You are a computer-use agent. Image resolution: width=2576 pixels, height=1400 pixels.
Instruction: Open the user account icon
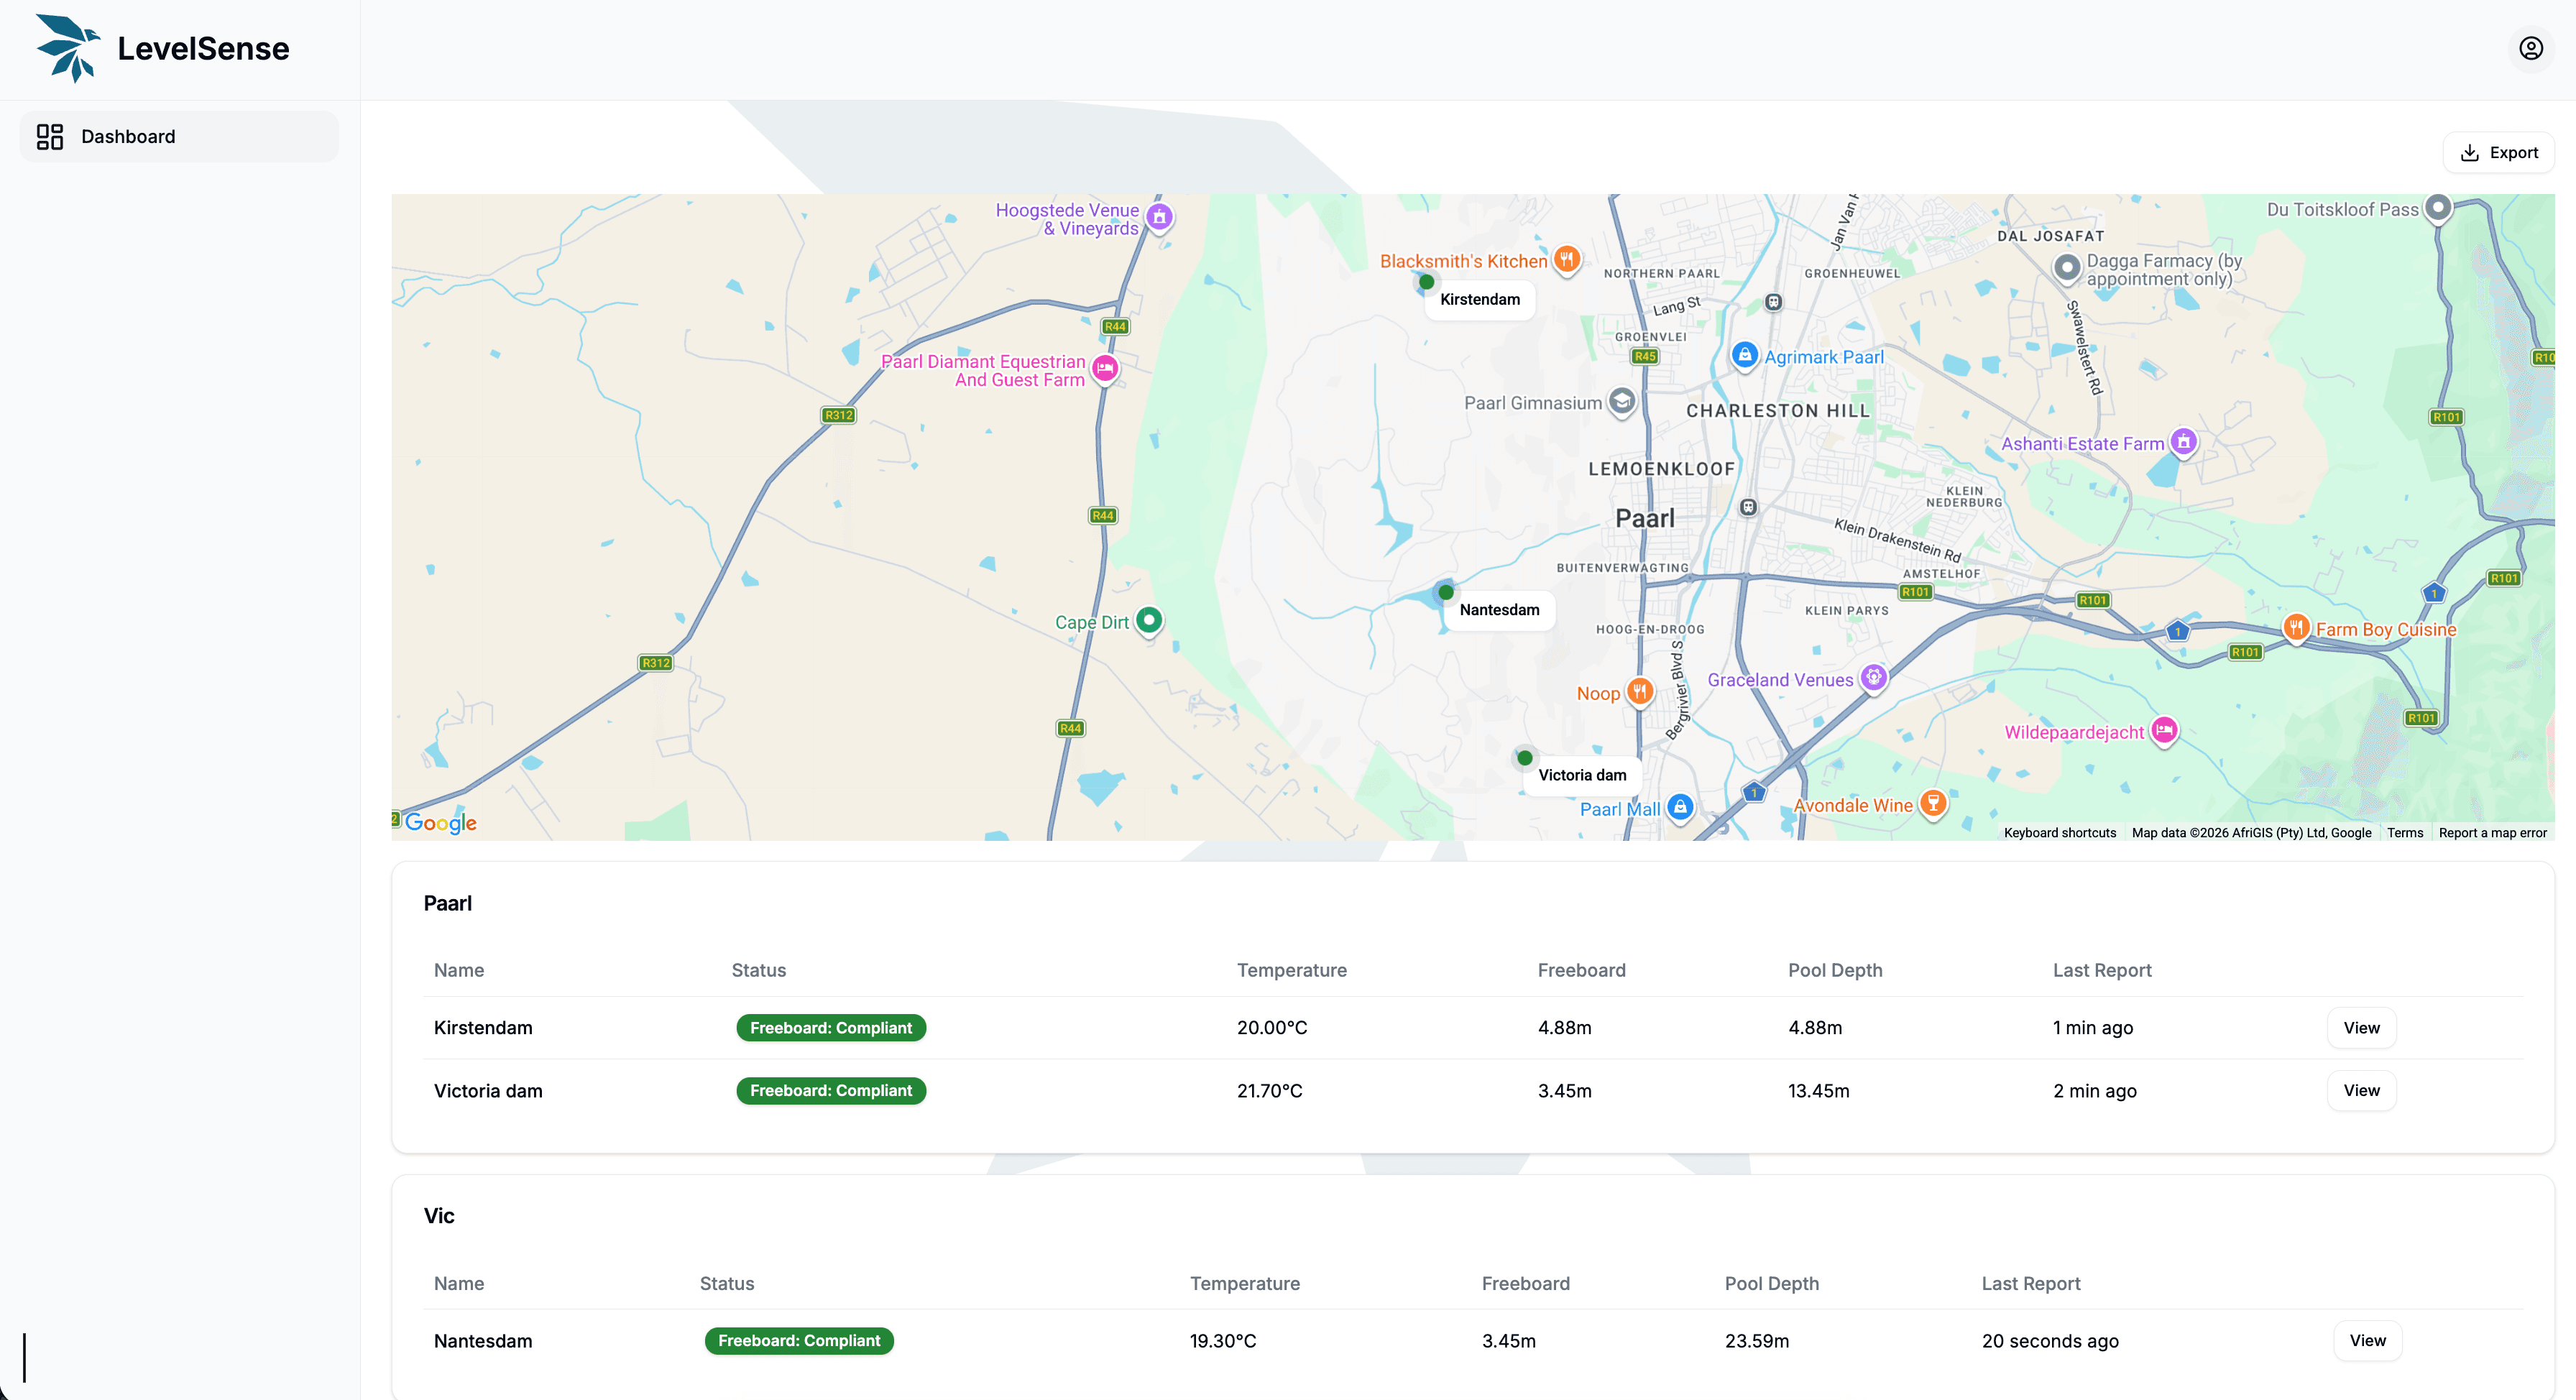[x=2531, y=47]
